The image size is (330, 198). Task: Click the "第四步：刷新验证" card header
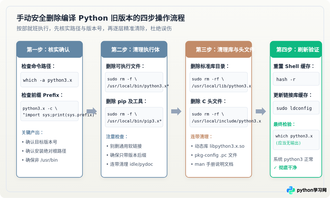pyautogui.click(x=296, y=49)
